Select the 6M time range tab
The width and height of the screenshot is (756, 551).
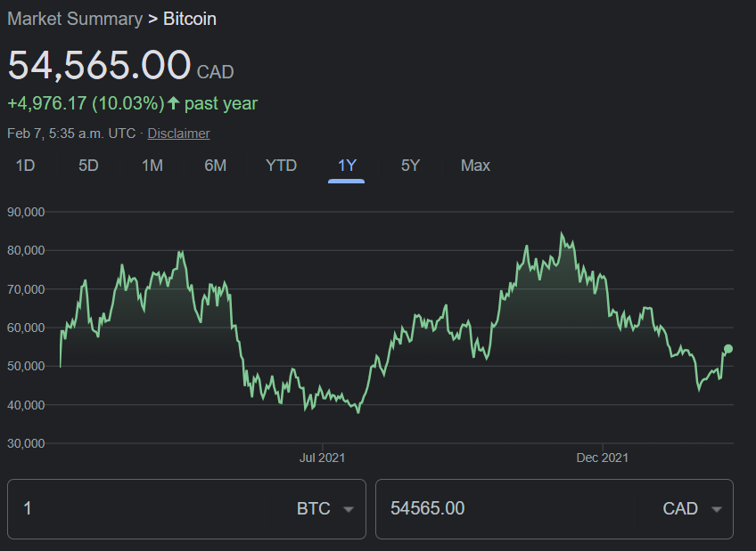[215, 166]
